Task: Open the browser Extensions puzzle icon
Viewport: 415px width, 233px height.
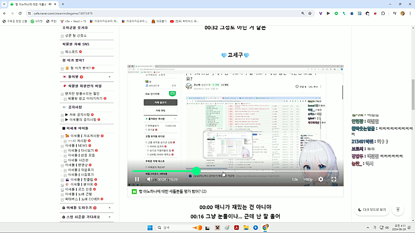Action: [x=383, y=13]
